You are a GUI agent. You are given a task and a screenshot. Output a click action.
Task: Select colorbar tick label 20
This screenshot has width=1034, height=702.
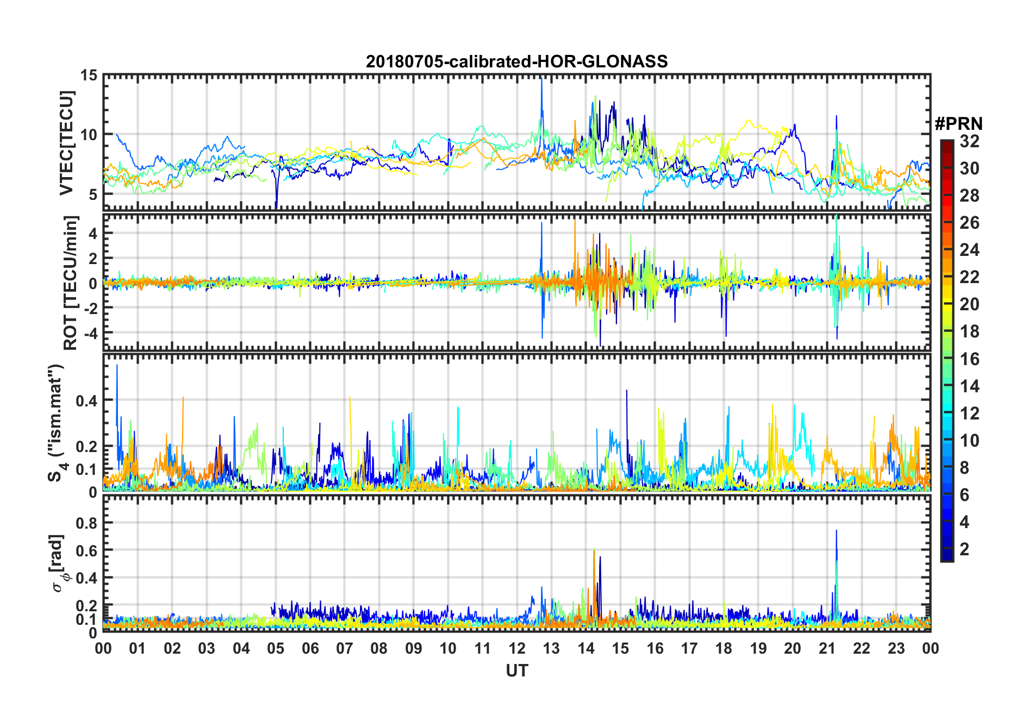pyautogui.click(x=969, y=304)
